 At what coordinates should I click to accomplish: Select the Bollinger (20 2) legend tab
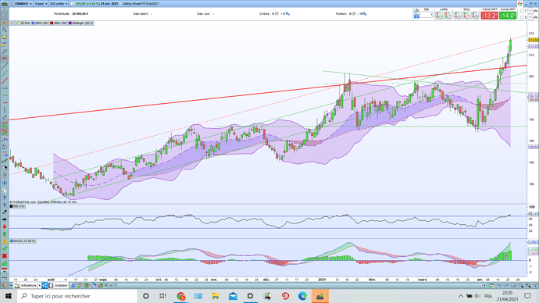(80, 23)
